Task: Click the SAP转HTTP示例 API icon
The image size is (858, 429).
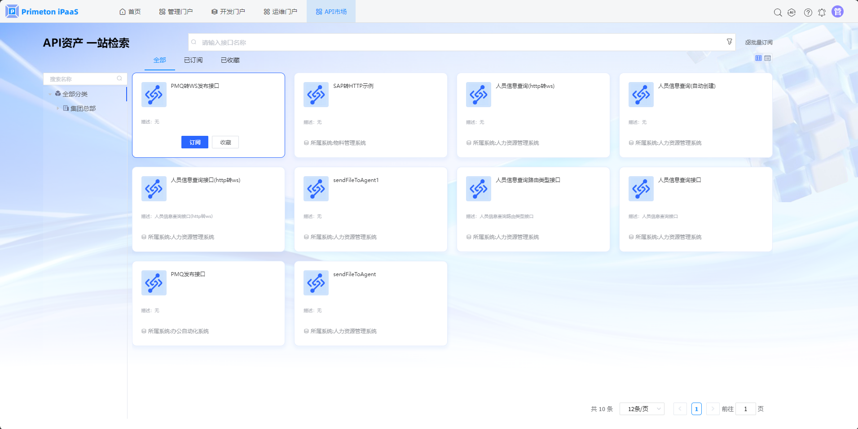Action: [316, 95]
